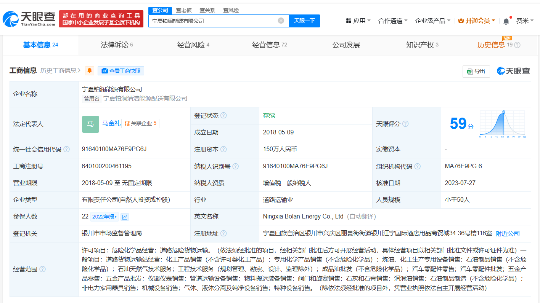Click credit code 91640100MA76E9PG6J under 统一社会信用代码
The height and width of the screenshot is (303, 540).
[x=114, y=149]
